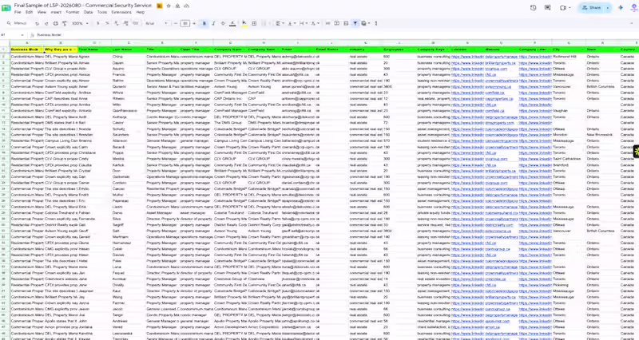Open the cell borders tool
The image size is (639, 340).
point(254,24)
